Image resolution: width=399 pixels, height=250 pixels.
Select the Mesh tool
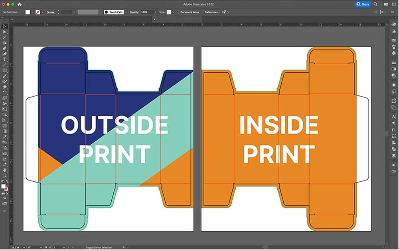coord(4,126)
